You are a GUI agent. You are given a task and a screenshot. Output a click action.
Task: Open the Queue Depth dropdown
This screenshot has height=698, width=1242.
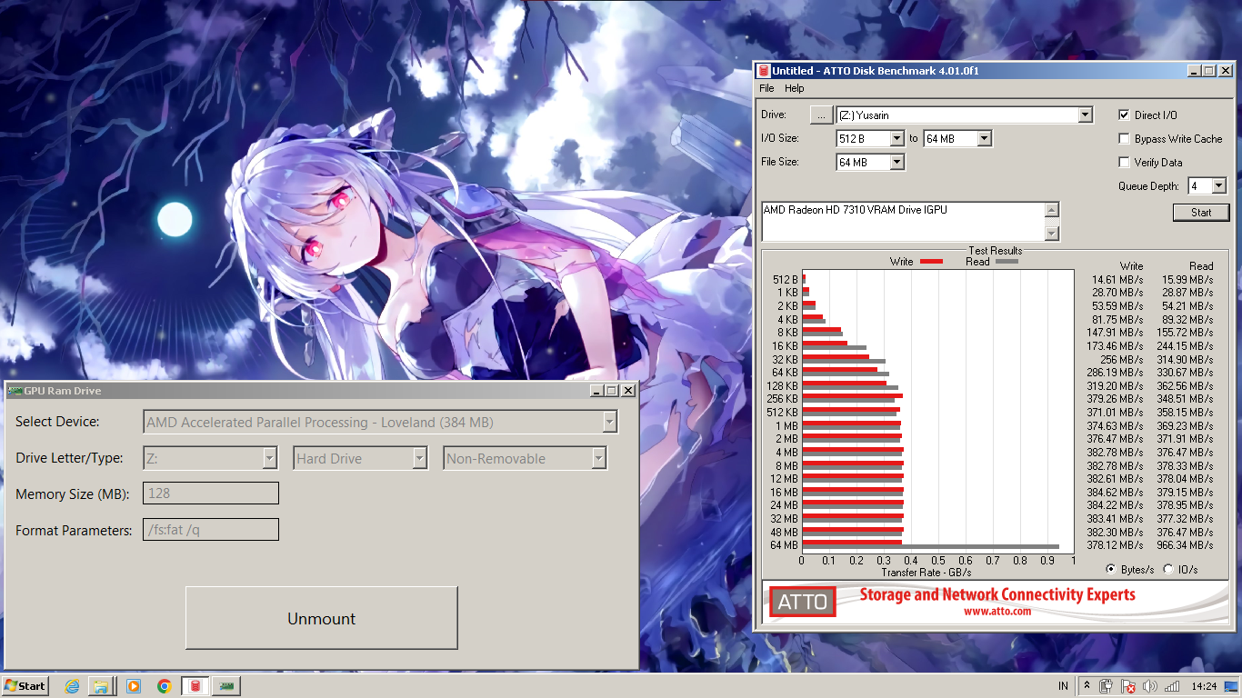click(x=1218, y=186)
